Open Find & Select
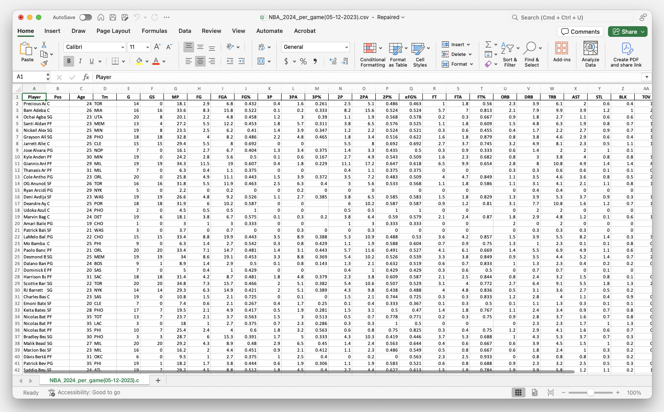 pos(532,54)
